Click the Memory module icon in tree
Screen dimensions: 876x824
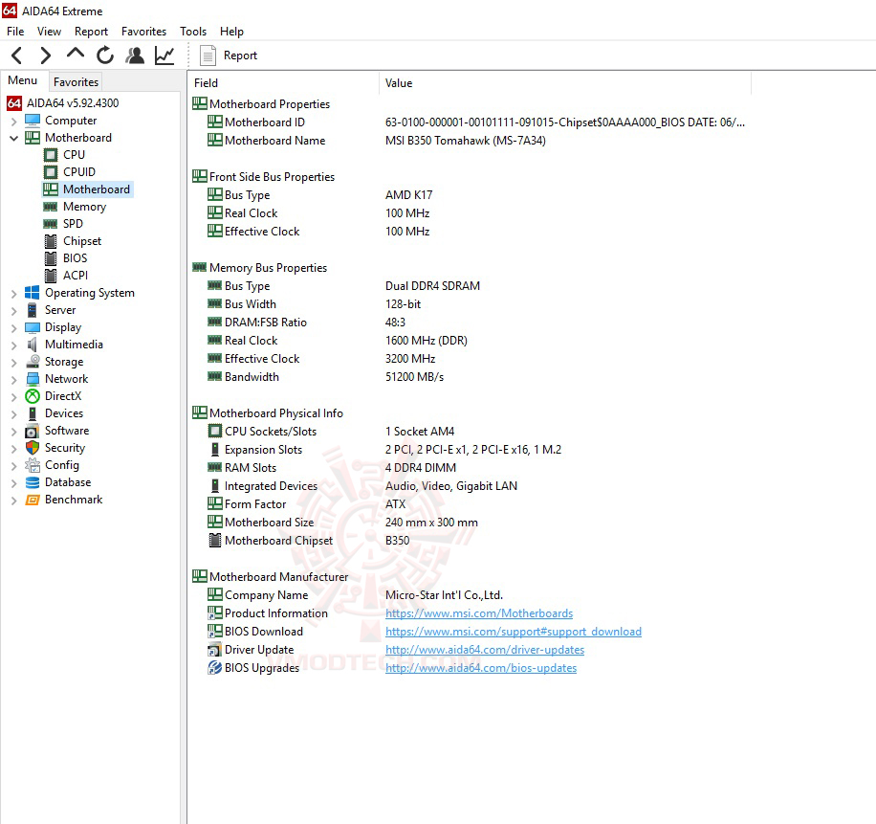click(51, 207)
